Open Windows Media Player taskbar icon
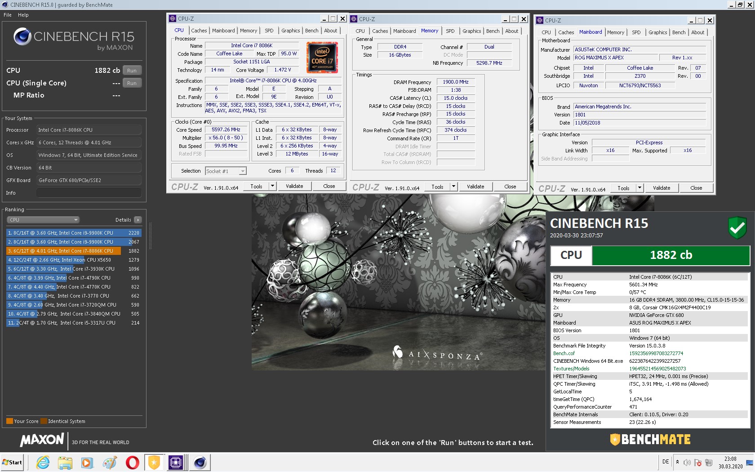The height and width of the screenshot is (472, 755). tap(87, 462)
